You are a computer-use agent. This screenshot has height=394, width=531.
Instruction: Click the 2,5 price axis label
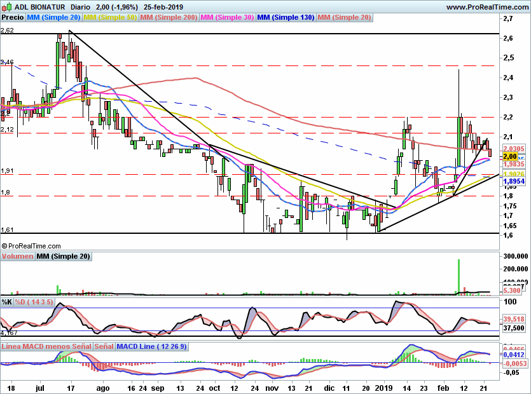(x=508, y=58)
